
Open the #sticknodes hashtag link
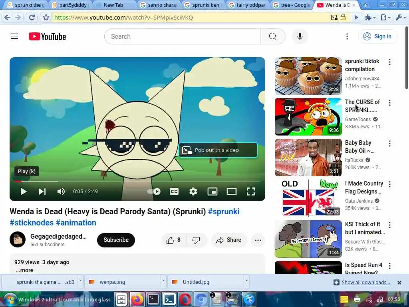click(x=32, y=223)
